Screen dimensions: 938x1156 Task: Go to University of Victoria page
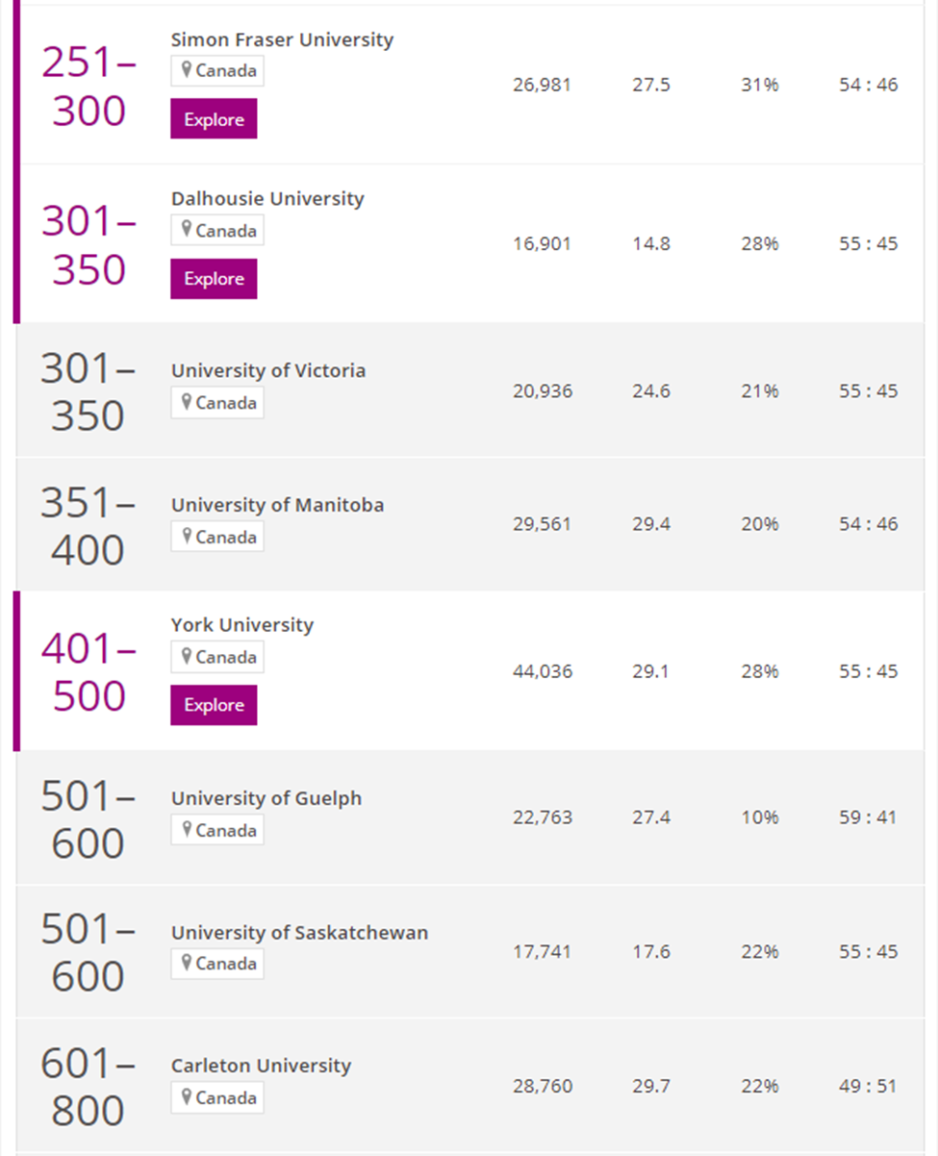268,370
